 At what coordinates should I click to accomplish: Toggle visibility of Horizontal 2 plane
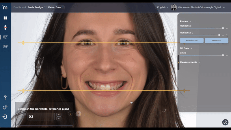click(223, 35)
